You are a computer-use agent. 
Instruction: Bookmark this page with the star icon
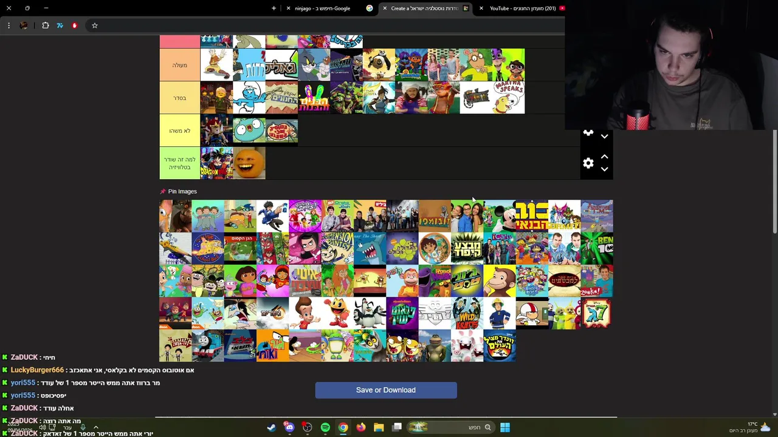pos(95,25)
